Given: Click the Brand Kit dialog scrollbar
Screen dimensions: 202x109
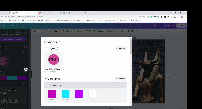Looking at the screenshot, I should (131, 47).
